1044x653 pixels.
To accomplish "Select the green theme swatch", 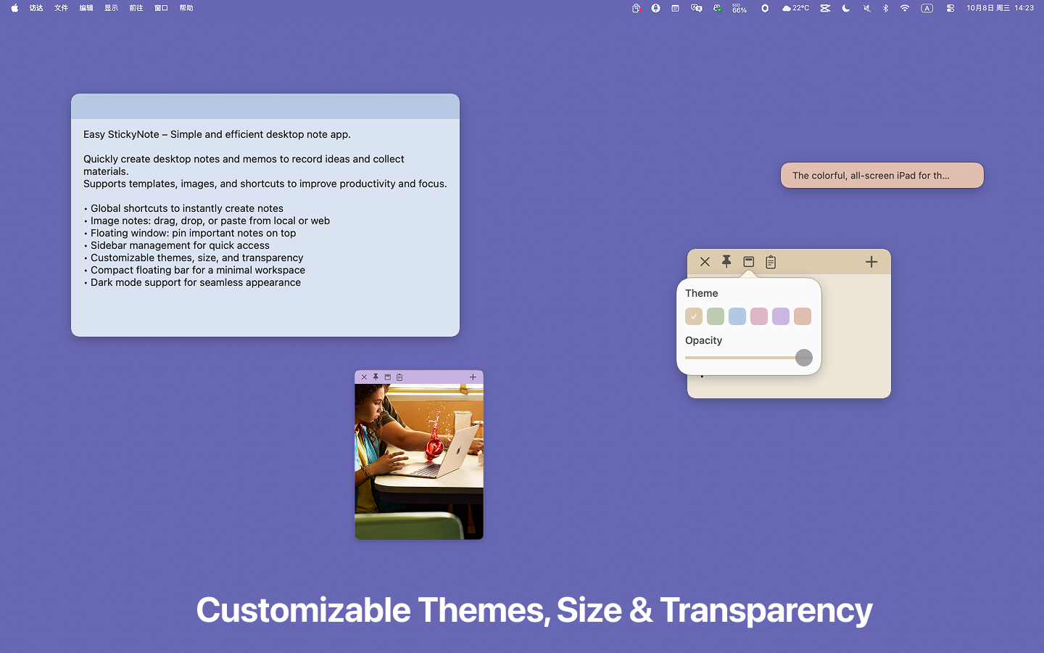I will [716, 316].
